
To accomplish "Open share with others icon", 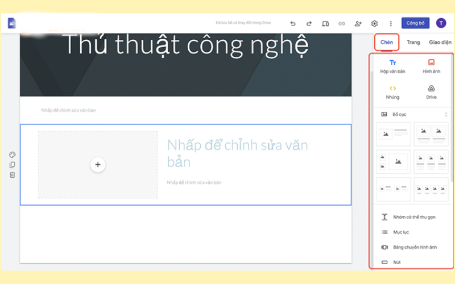I will [358, 23].
